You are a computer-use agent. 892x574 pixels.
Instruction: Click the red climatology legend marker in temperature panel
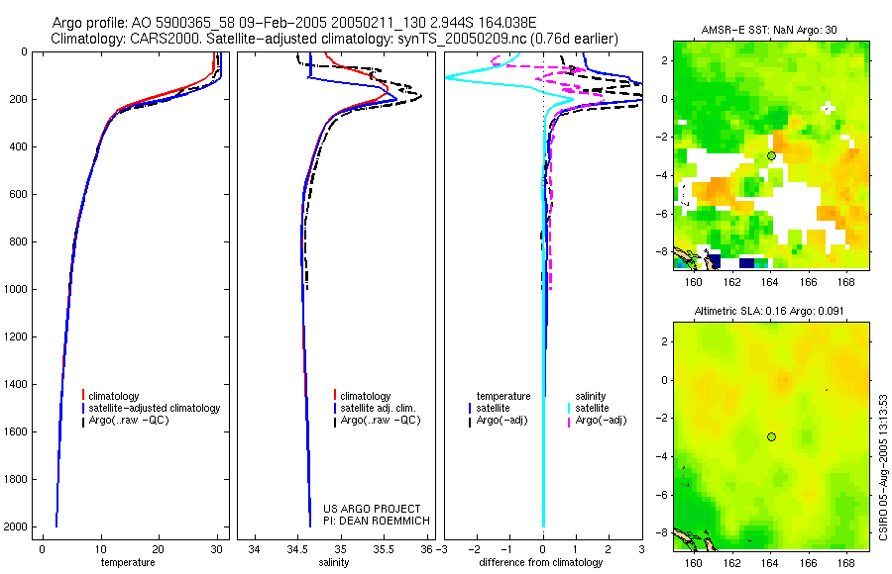point(83,395)
